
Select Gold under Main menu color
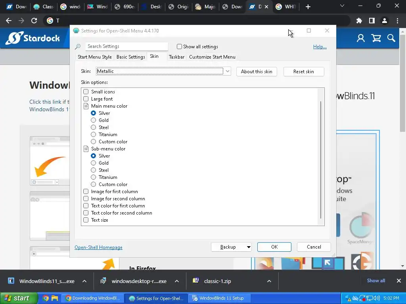(x=93, y=120)
